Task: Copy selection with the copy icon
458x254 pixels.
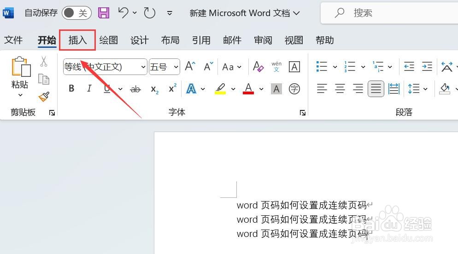Action: click(43, 79)
